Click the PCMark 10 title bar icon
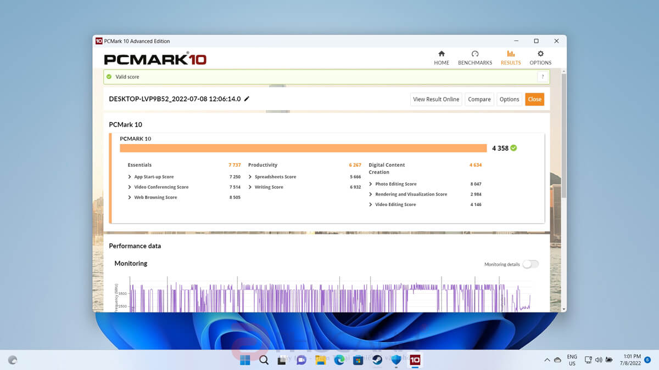 pyautogui.click(x=99, y=41)
